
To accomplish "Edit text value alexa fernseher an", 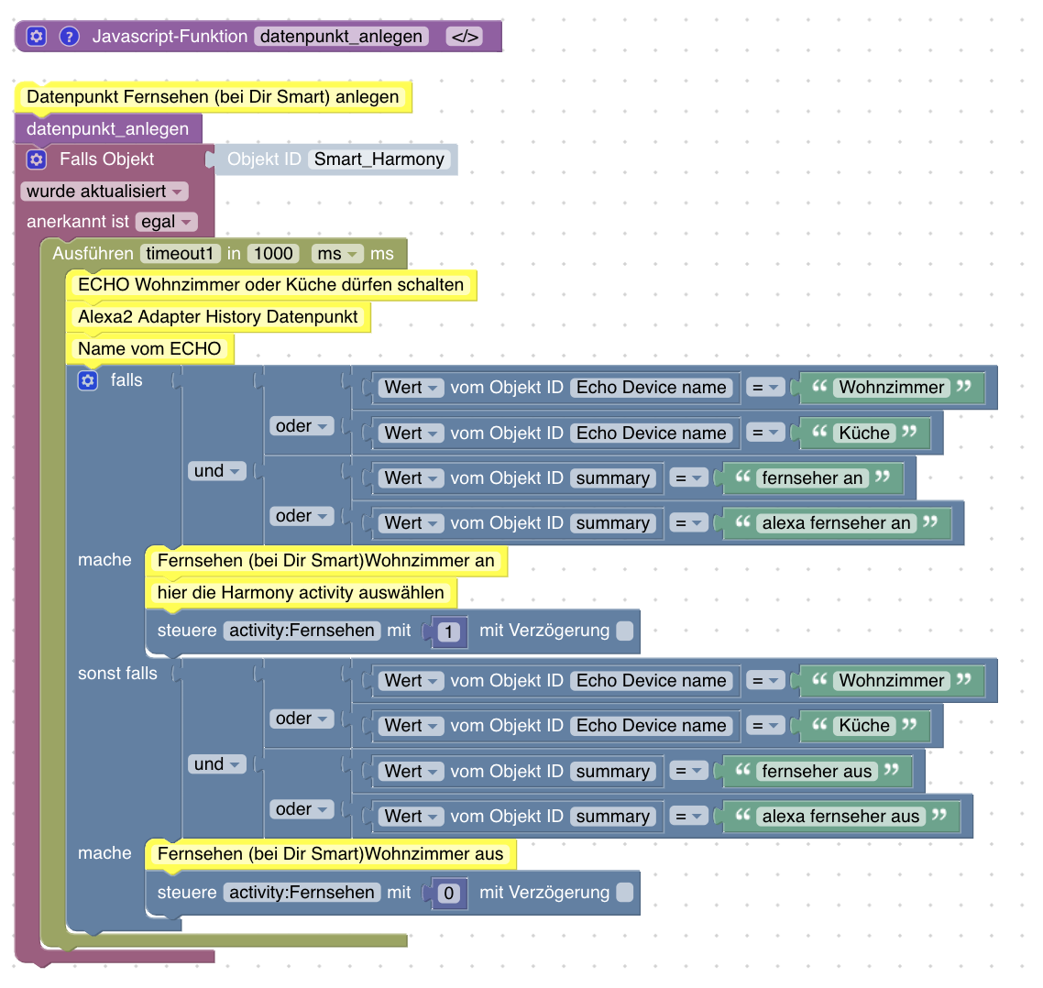I will click(x=836, y=523).
